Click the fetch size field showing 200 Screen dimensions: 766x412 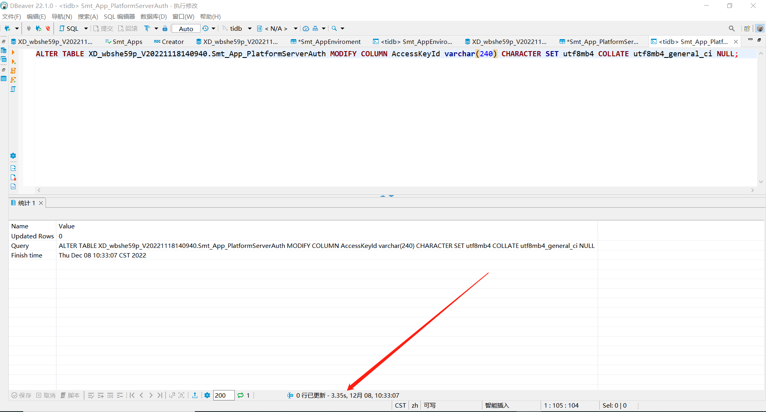224,395
